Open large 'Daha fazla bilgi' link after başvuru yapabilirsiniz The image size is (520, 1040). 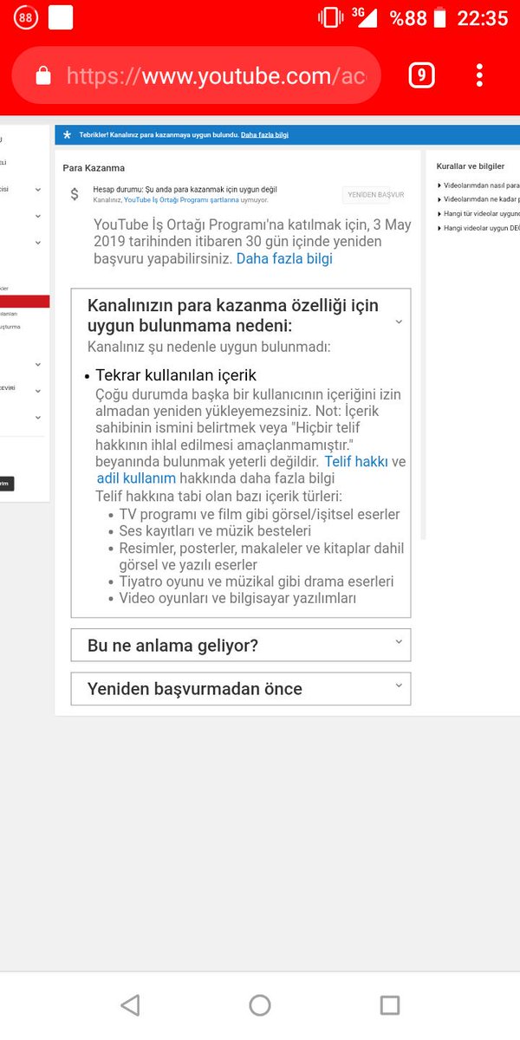coord(284,258)
